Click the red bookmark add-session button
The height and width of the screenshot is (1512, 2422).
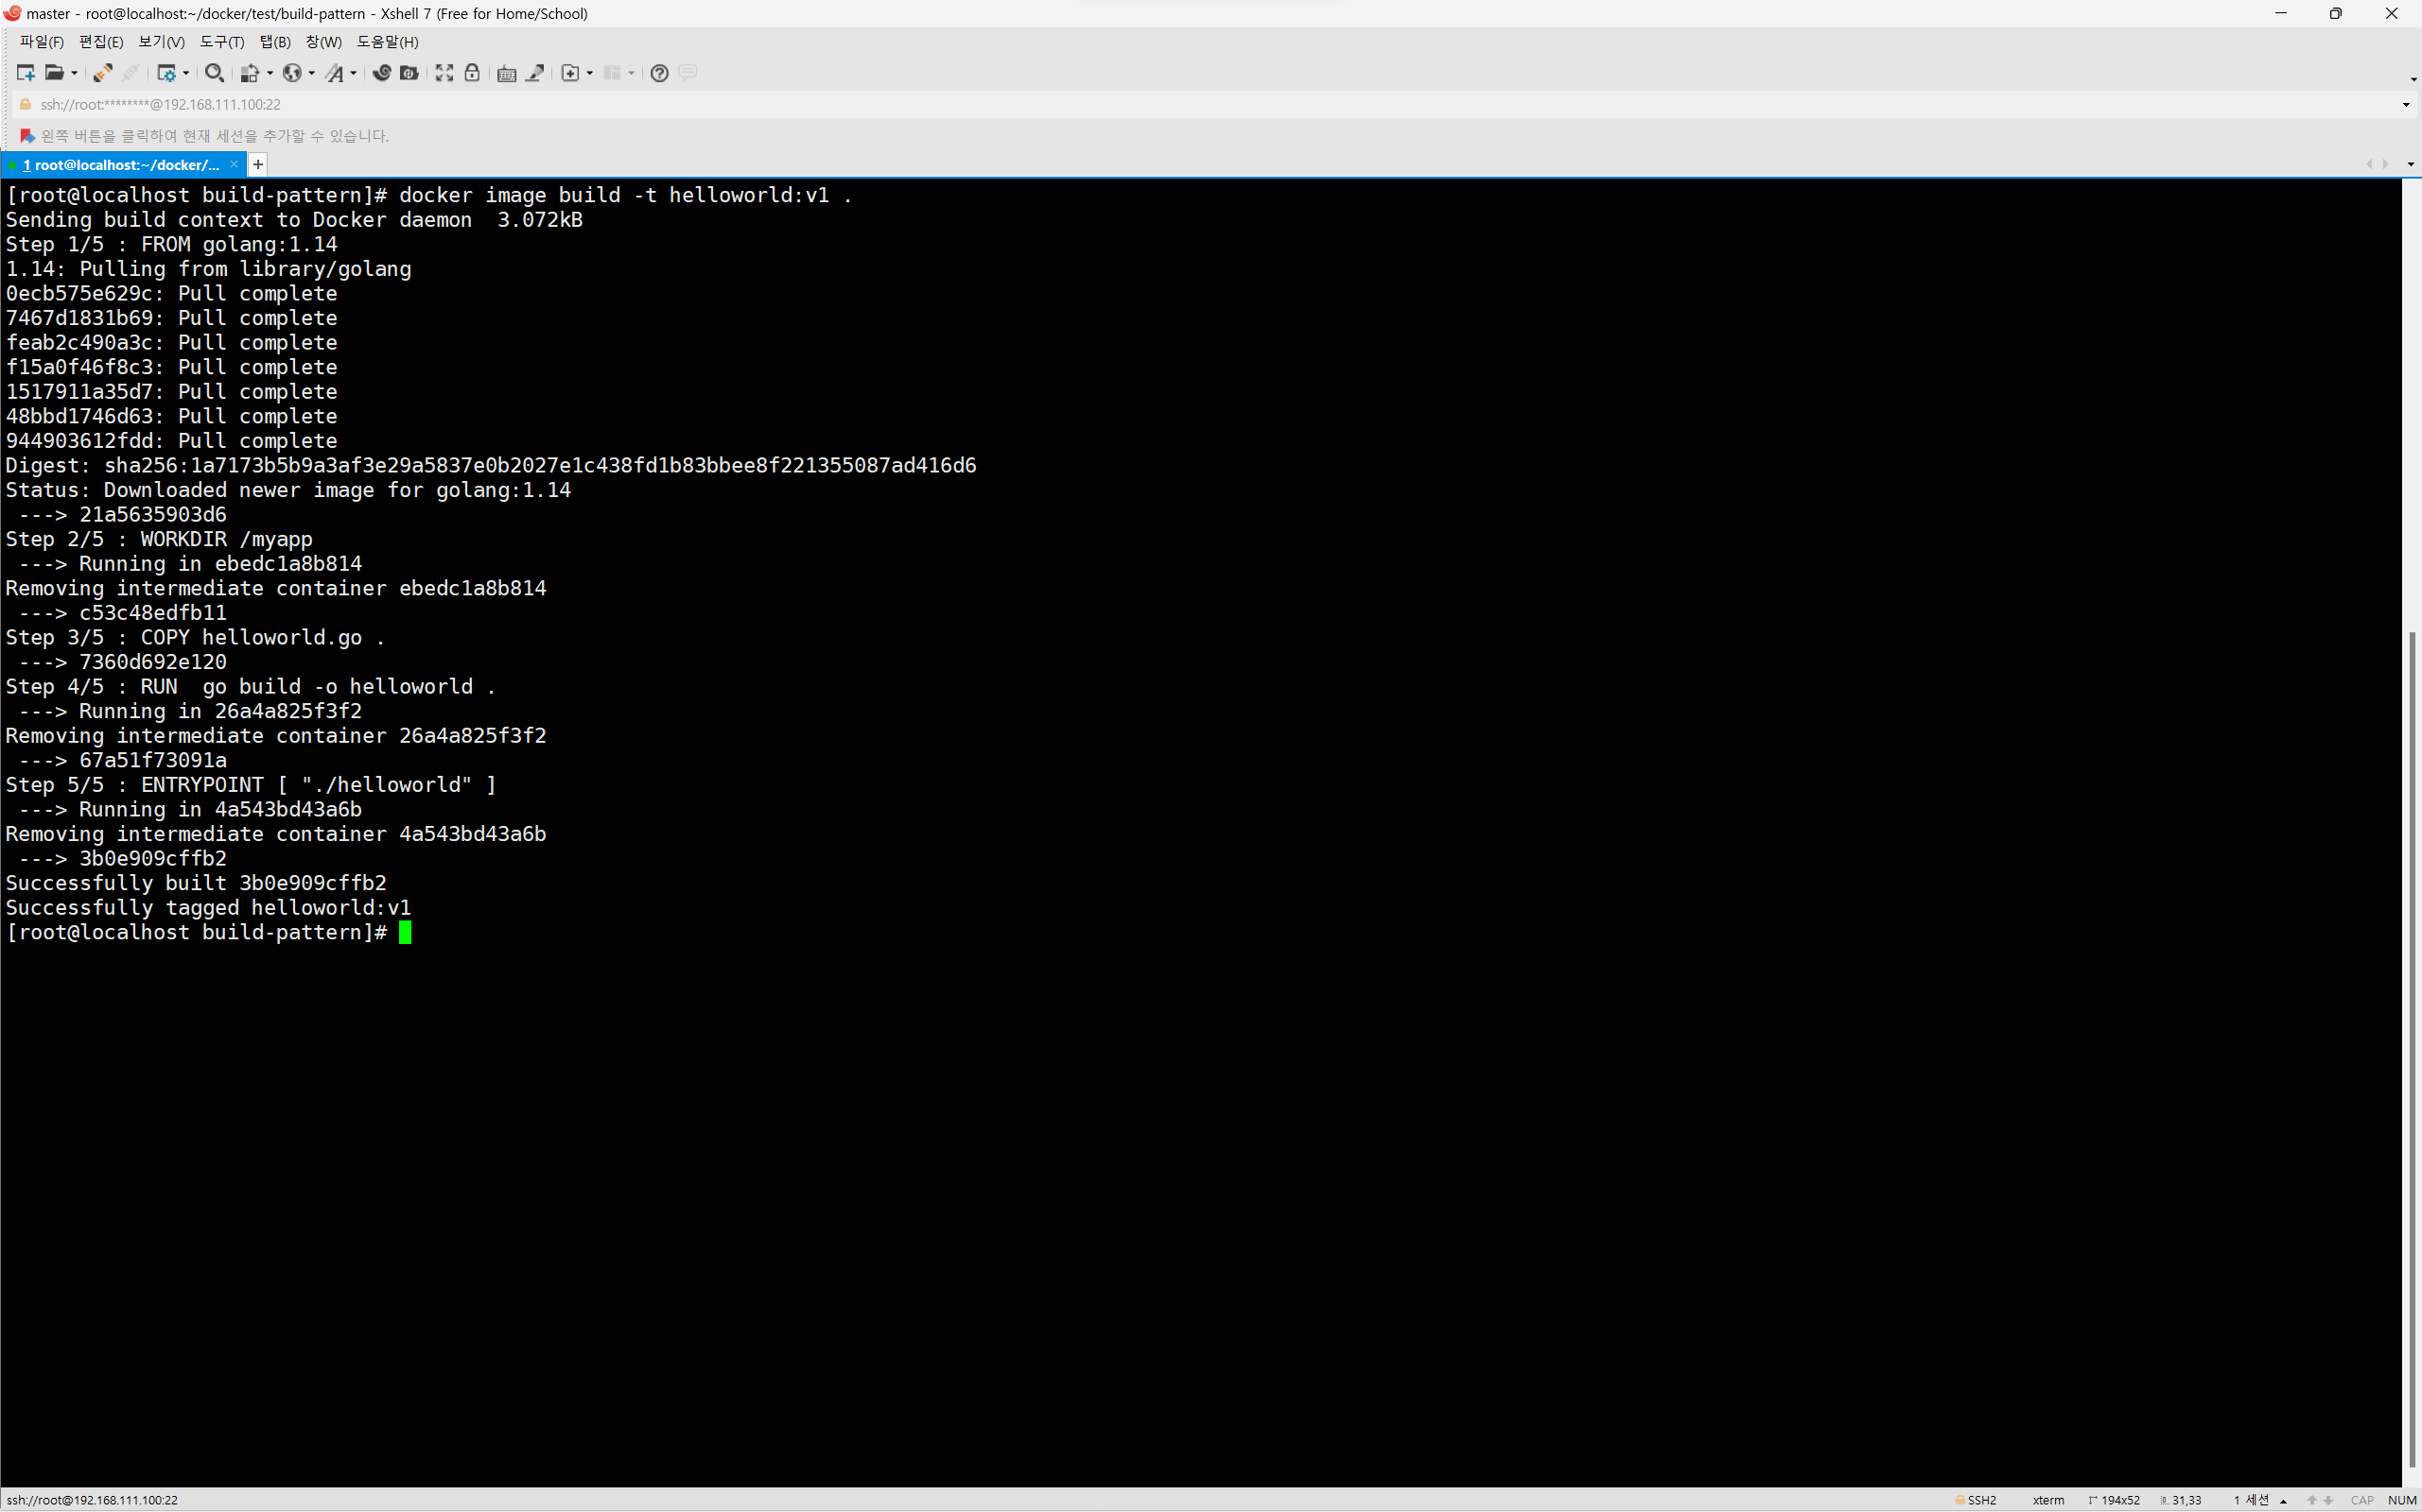tap(27, 136)
